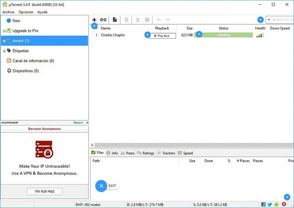
Task: Move torrent up the queue
Action: coord(159,20)
